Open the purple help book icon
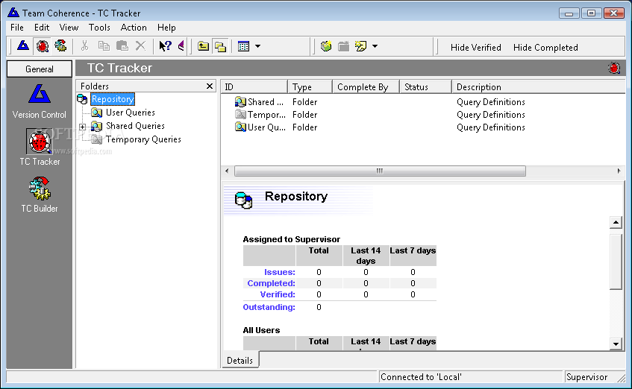This screenshot has width=632, height=389. [x=181, y=46]
